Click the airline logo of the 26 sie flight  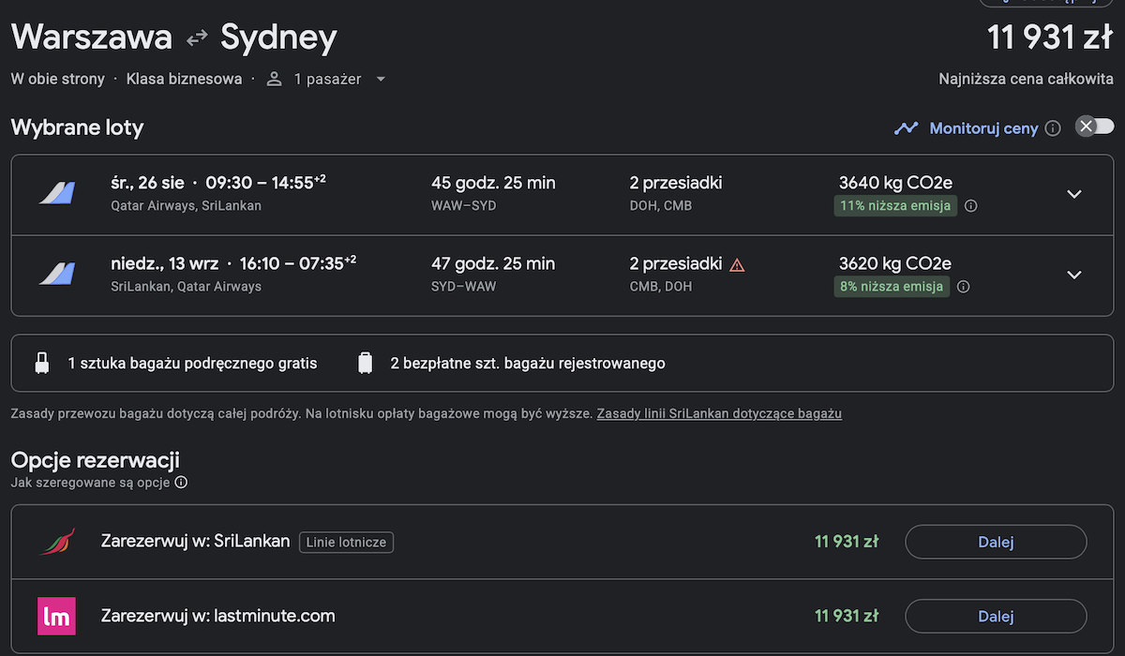tap(56, 194)
